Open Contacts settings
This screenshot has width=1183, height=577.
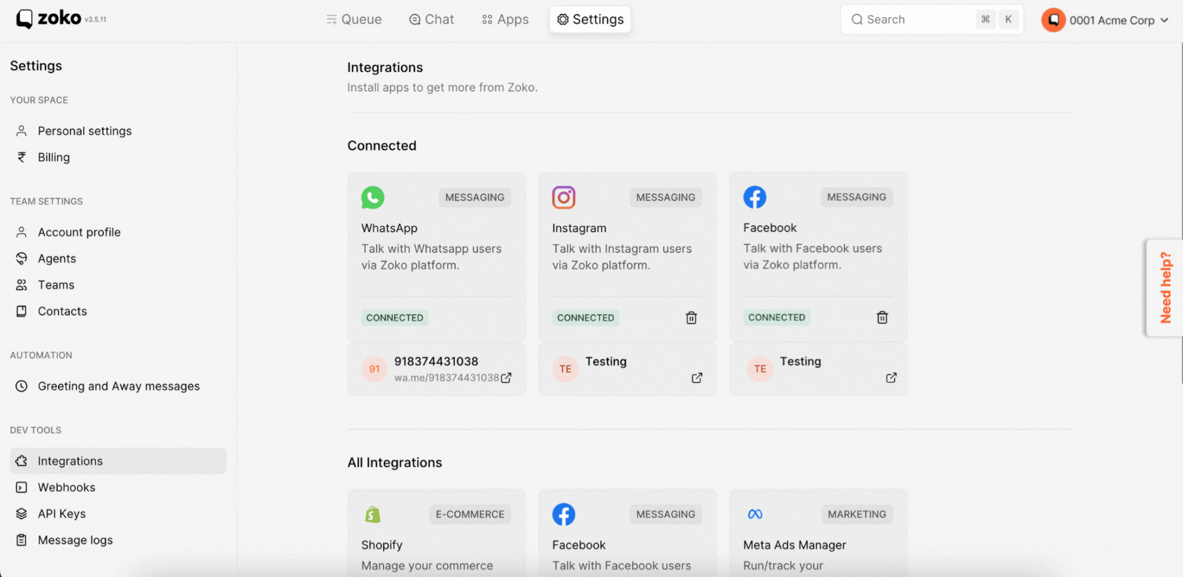pos(118,312)
